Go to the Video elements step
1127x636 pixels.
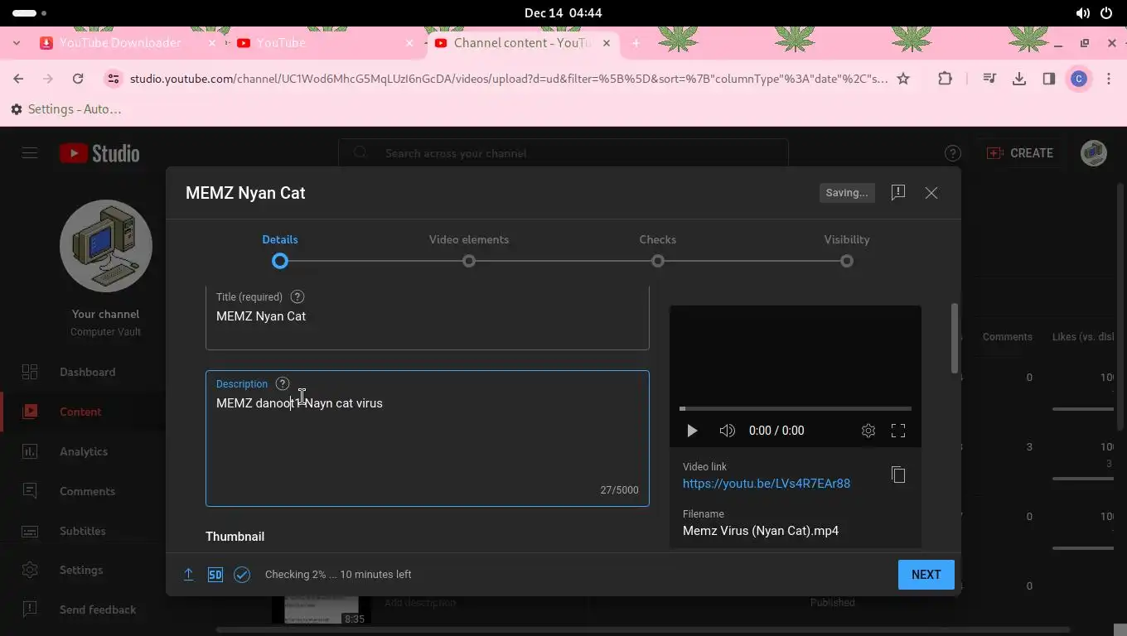pyautogui.click(x=469, y=250)
